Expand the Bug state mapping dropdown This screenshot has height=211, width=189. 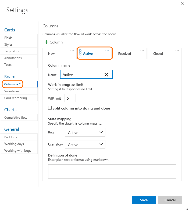click(x=85, y=132)
